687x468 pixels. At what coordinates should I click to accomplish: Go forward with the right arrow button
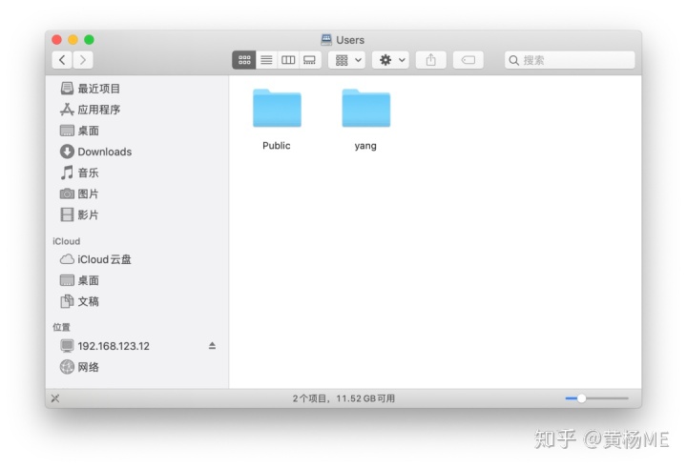pyautogui.click(x=83, y=60)
